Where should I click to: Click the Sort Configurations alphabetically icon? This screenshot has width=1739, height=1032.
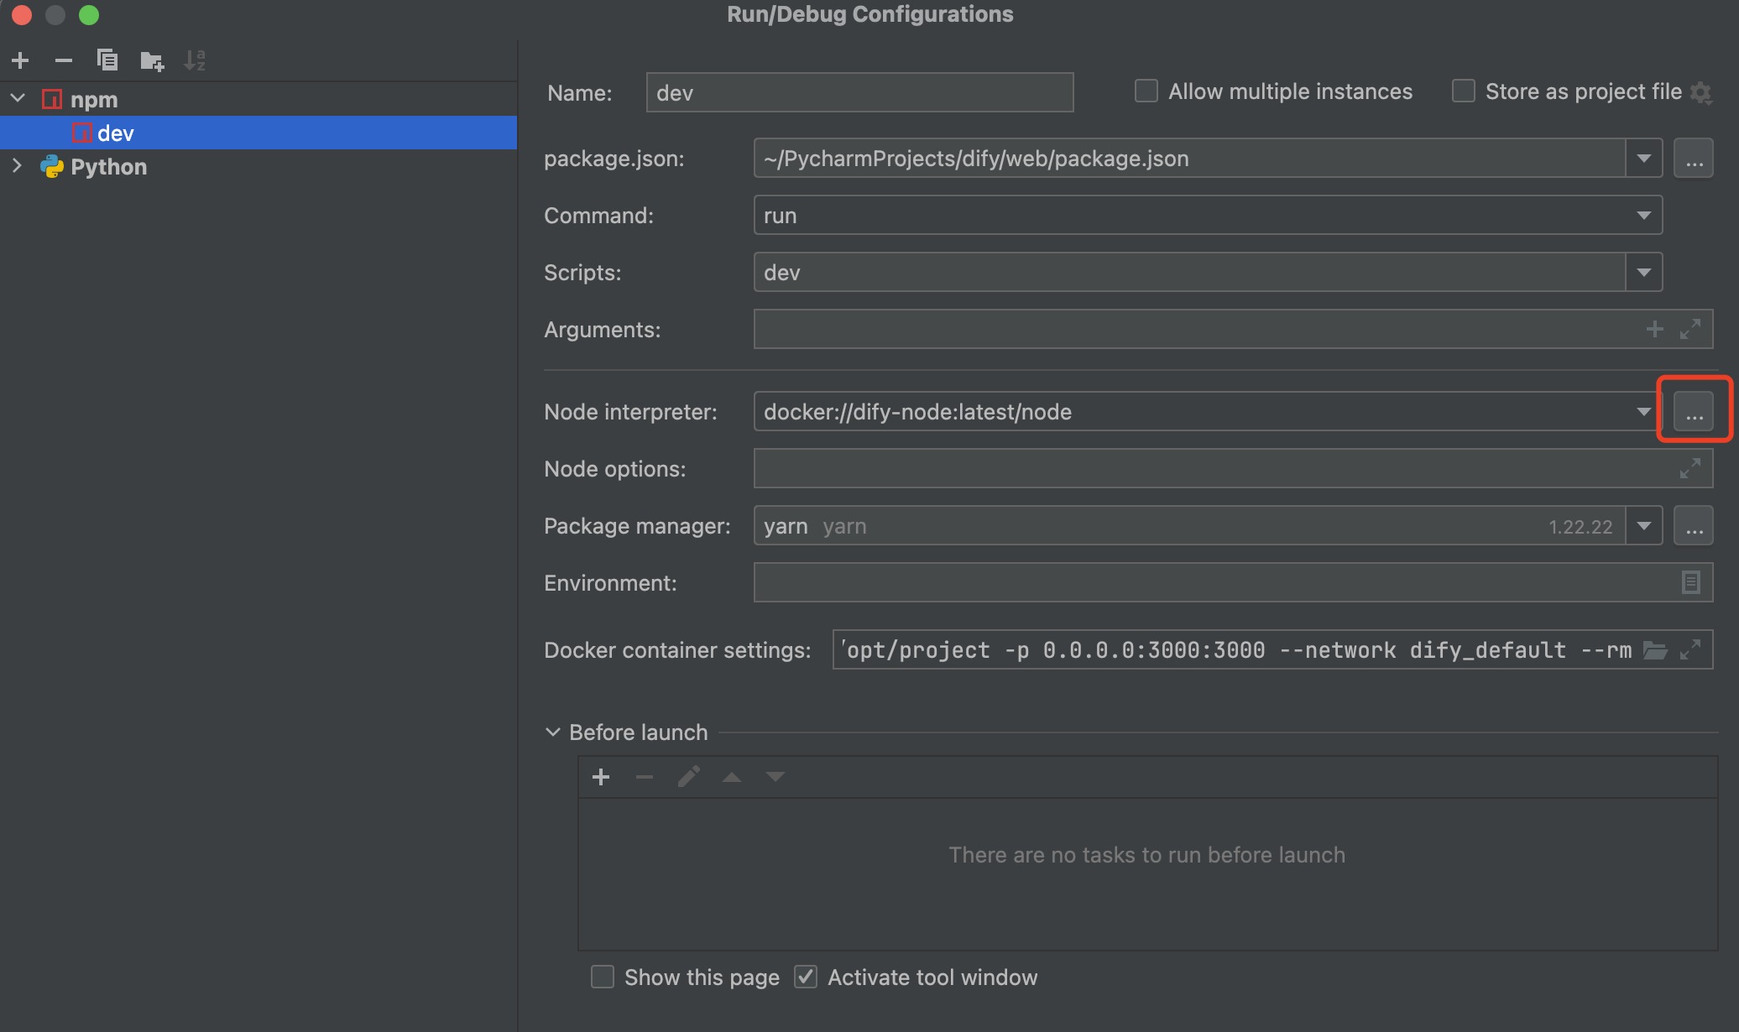[x=195, y=60]
